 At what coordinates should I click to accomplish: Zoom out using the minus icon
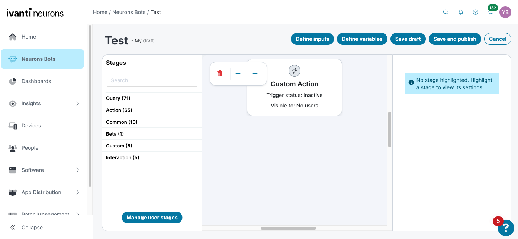tap(255, 73)
